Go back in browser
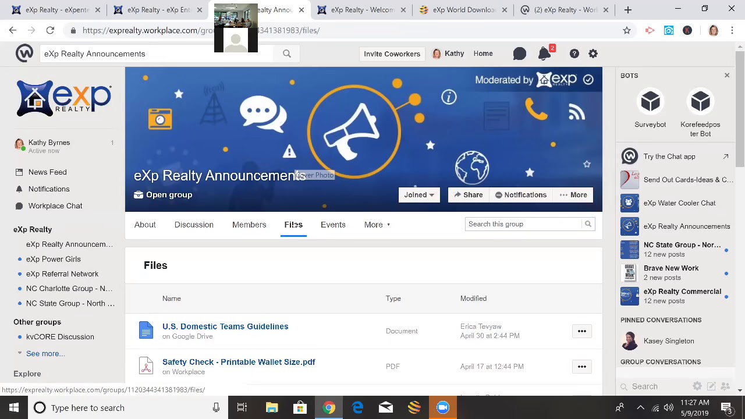 coord(13,30)
